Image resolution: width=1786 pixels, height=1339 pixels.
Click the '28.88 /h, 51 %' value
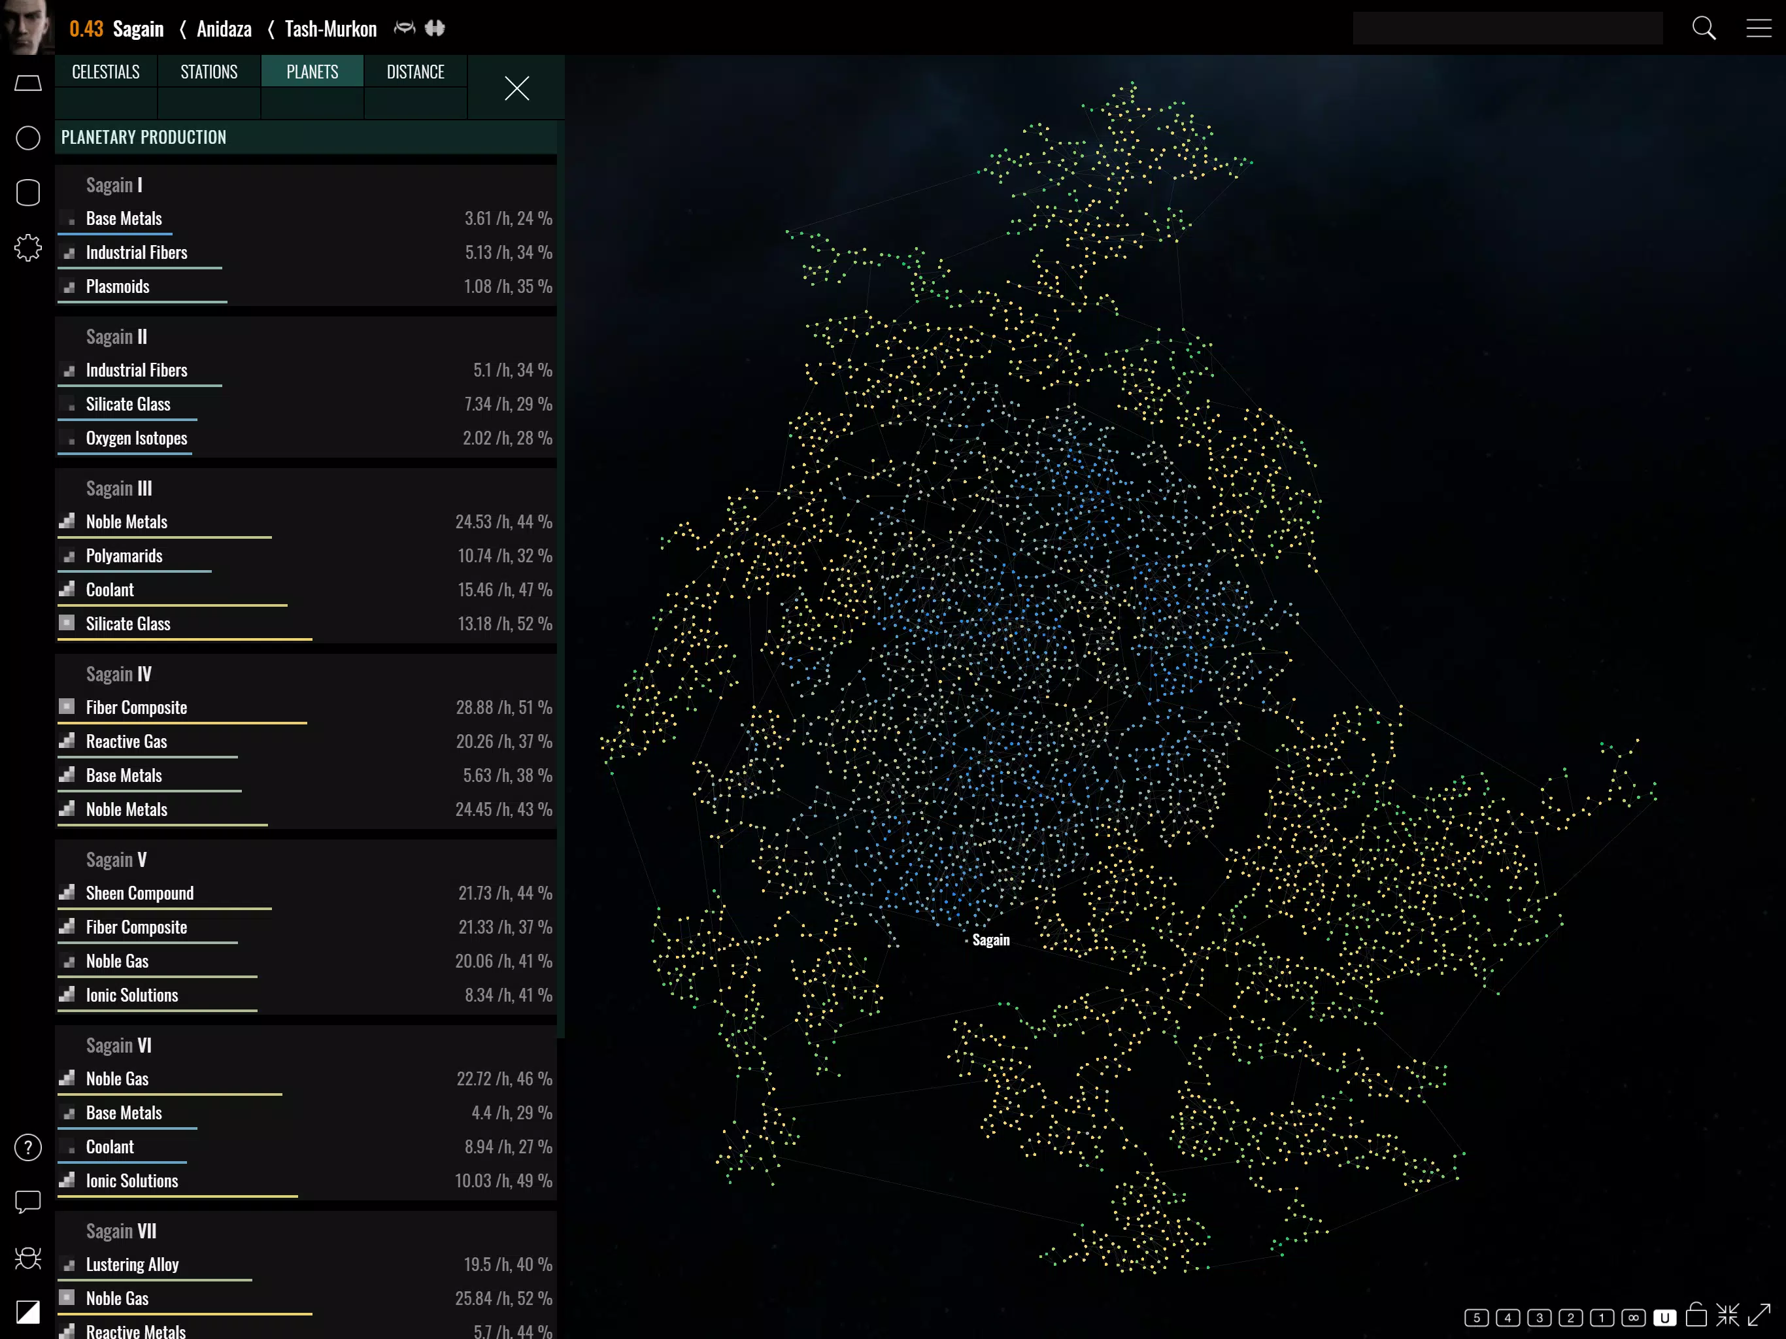(504, 707)
